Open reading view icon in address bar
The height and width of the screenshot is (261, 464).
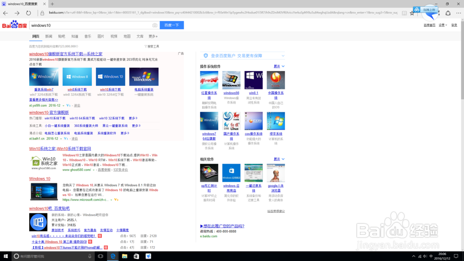click(404, 13)
